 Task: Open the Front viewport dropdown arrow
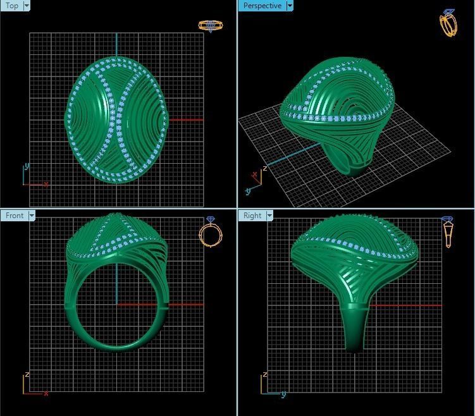[32, 215]
